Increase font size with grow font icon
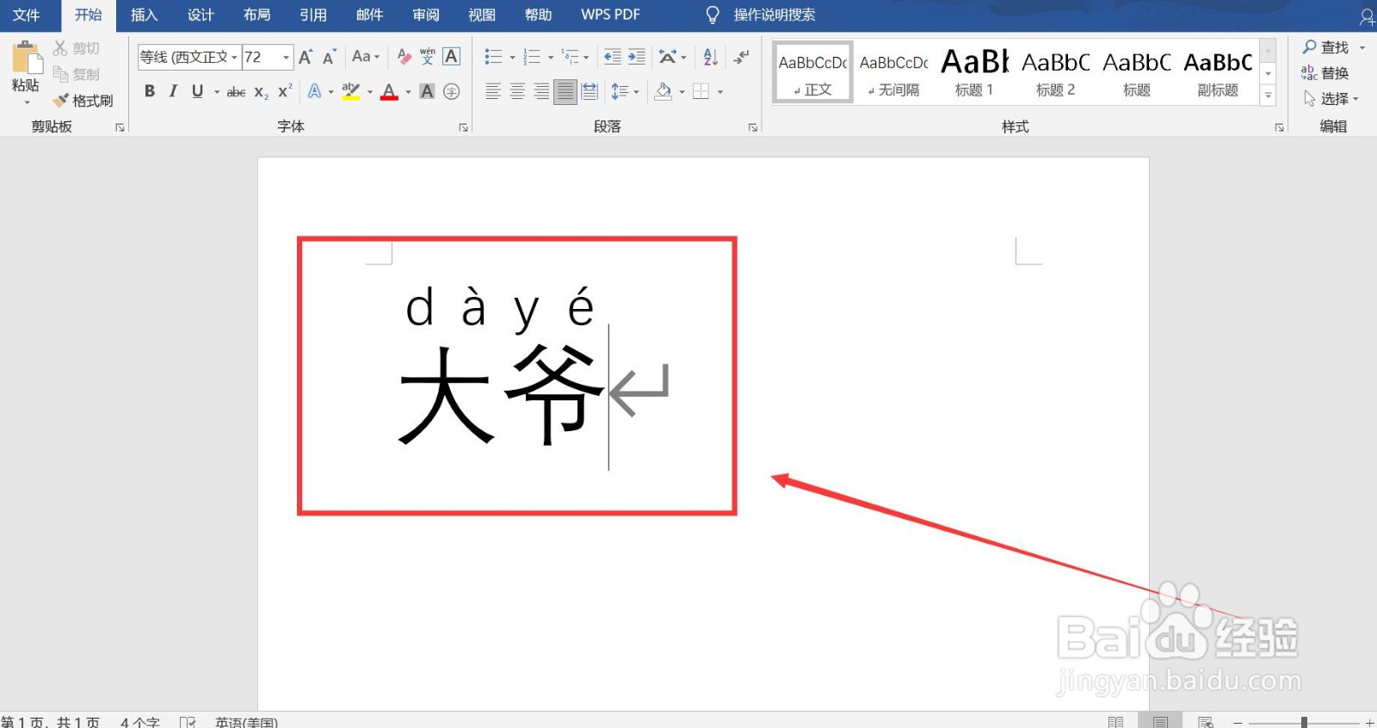Screen dimensions: 1377x728 306,57
